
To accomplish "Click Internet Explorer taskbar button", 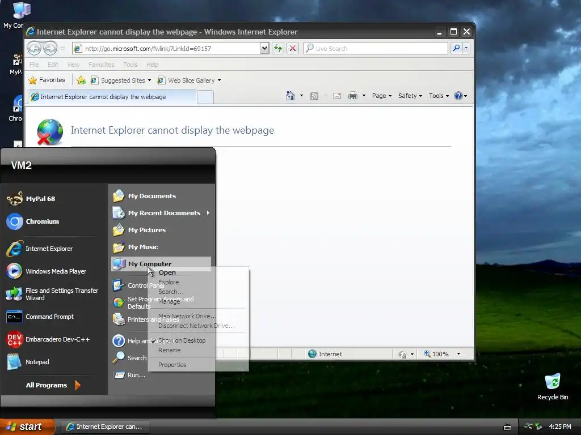I will [105, 427].
